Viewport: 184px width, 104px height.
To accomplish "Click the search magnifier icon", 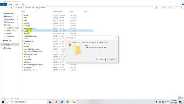I will [x=181, y=8].
